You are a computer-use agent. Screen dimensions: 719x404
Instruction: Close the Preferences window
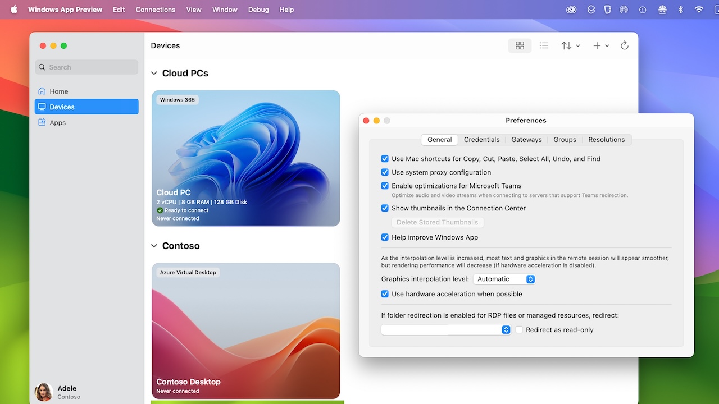click(x=366, y=121)
